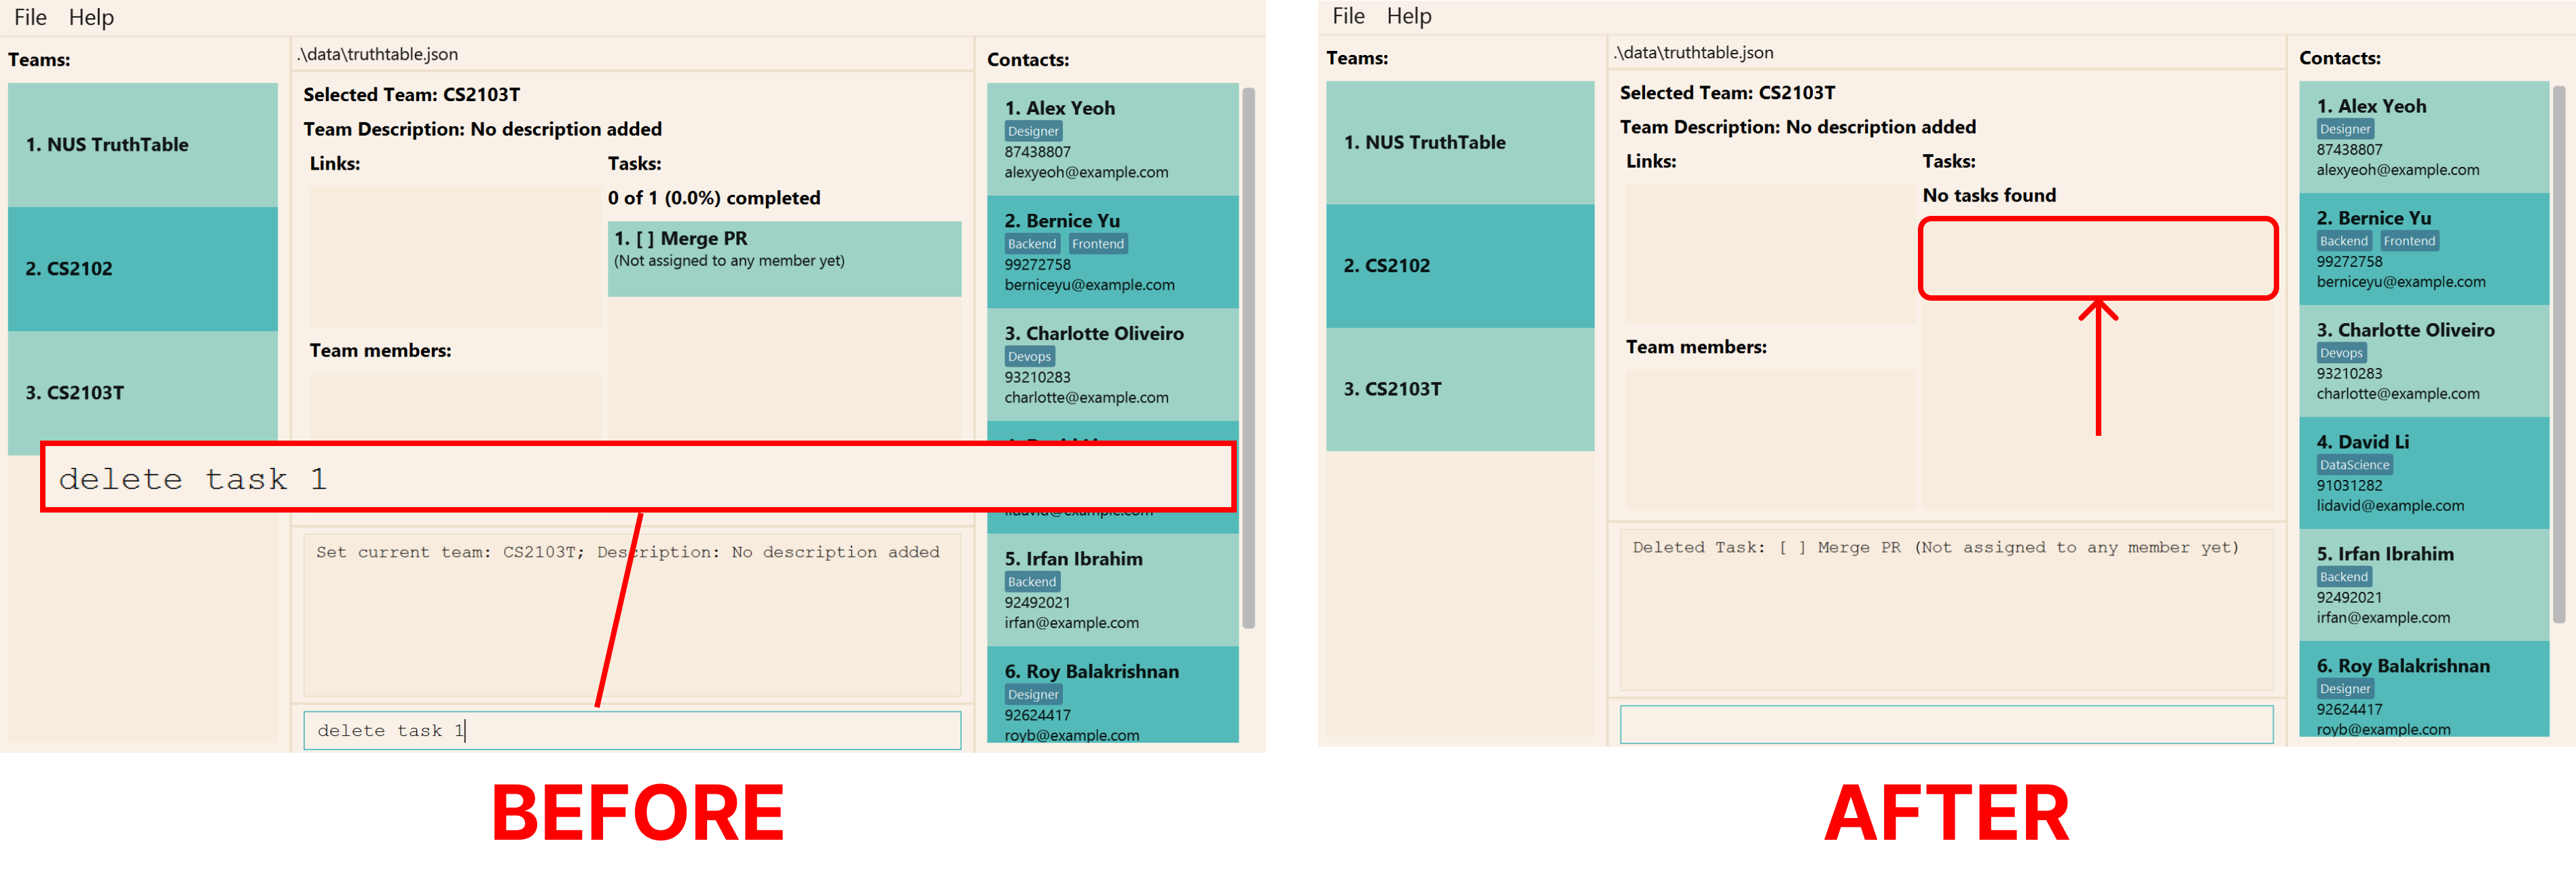Image resolution: width=2576 pixels, height=871 pixels.
Task: Click '0 of 1 (0.0%) completed' text
Action: point(714,198)
